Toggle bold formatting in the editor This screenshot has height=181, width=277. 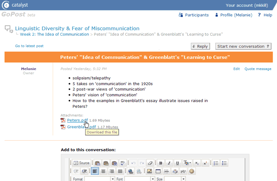pyautogui.click(x=161, y=163)
